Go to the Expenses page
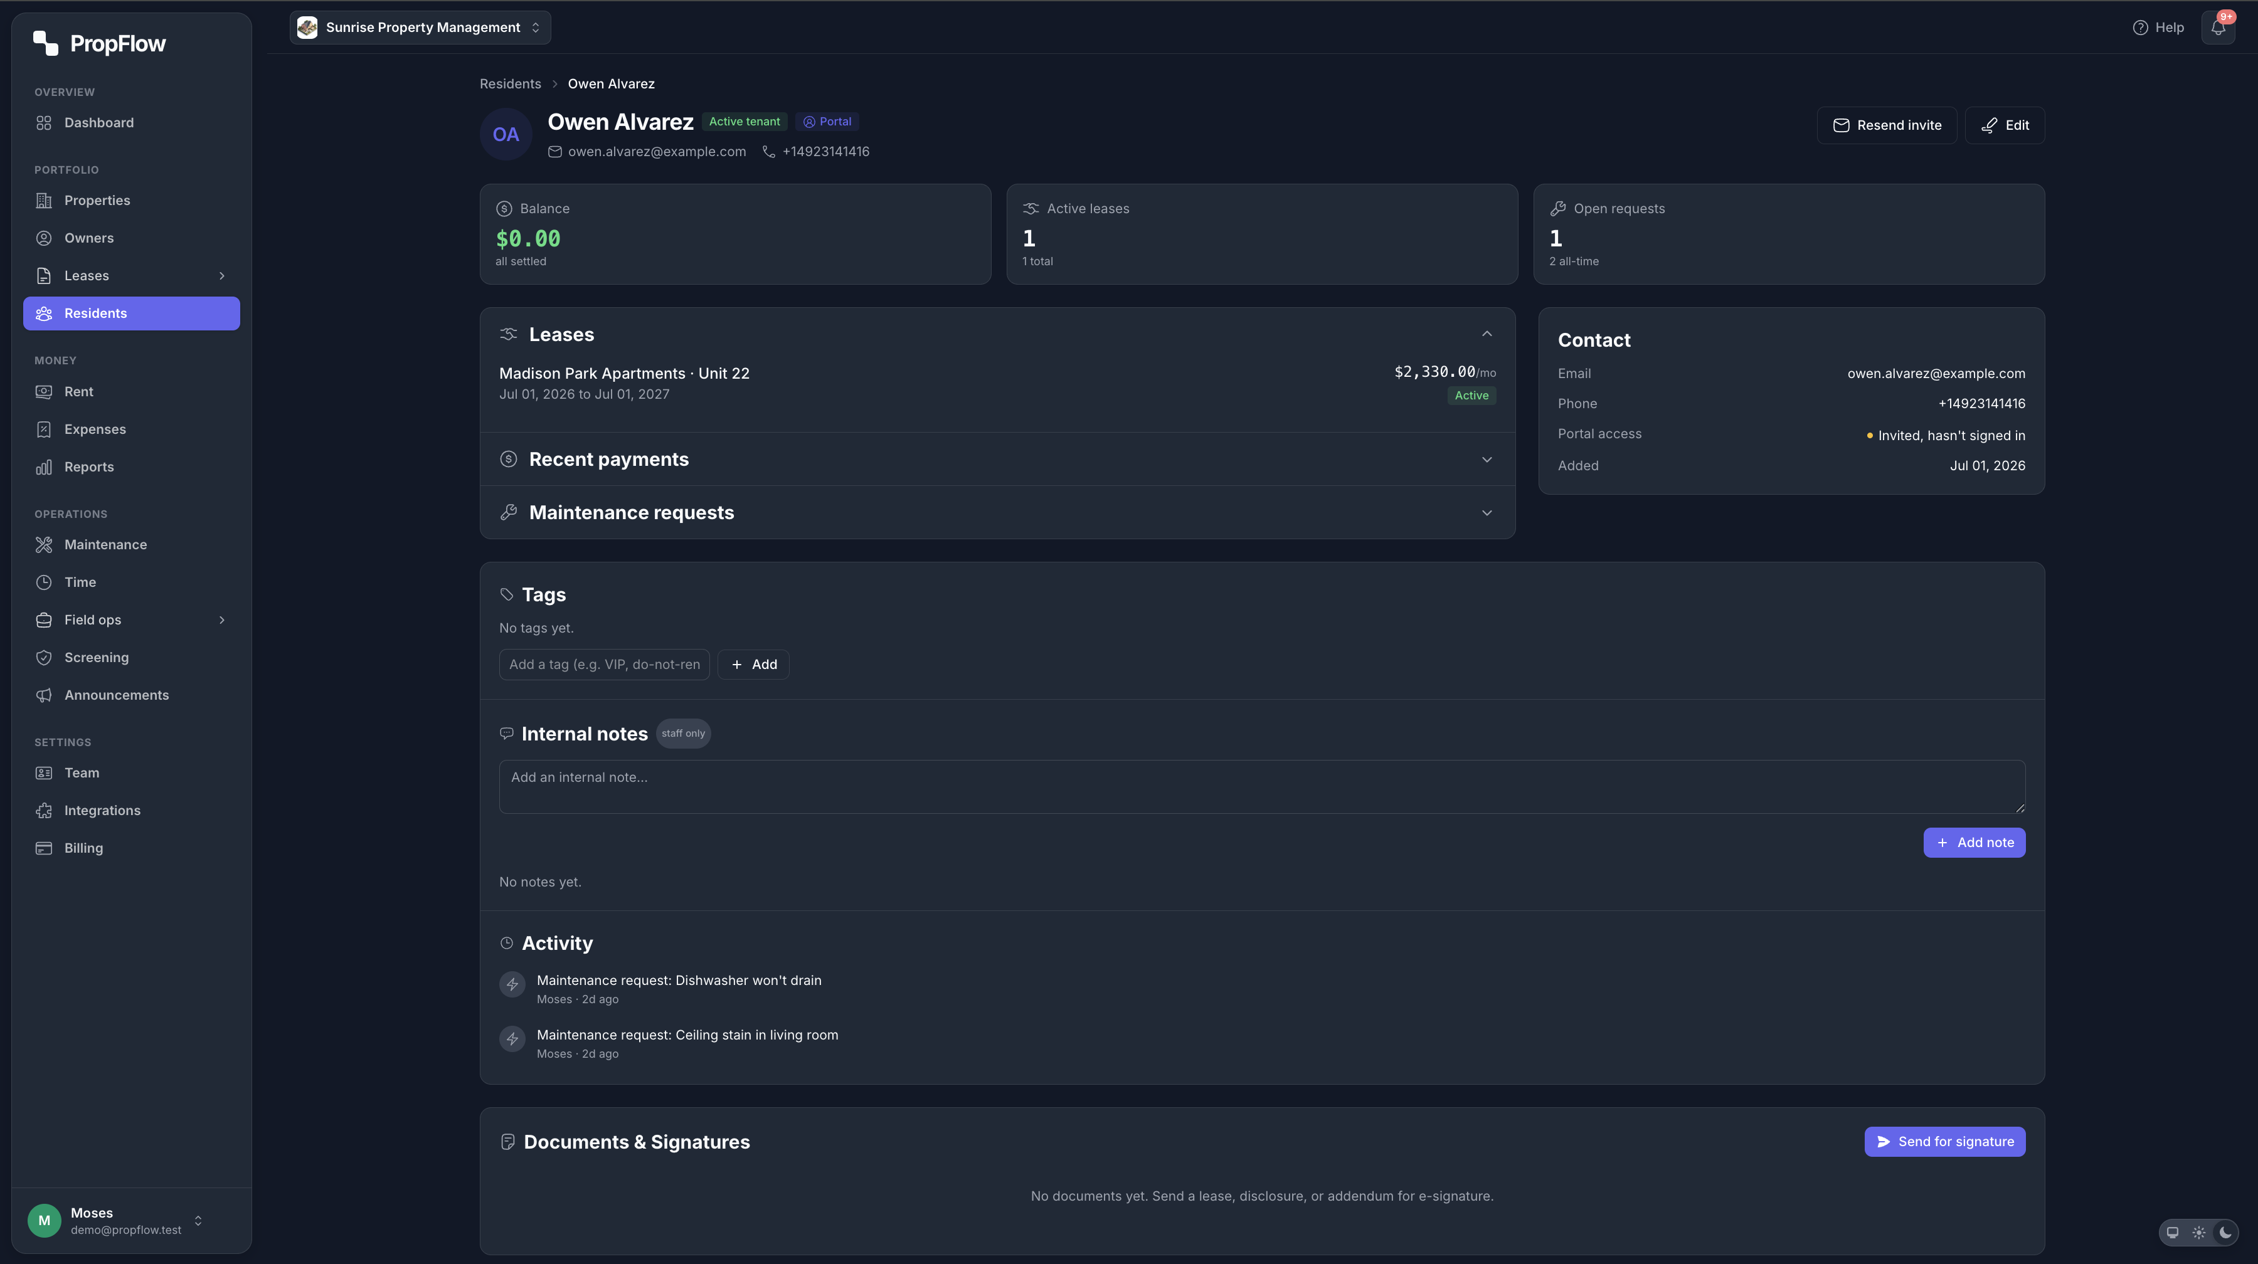Viewport: 2258px width, 1264px height. tap(132, 429)
